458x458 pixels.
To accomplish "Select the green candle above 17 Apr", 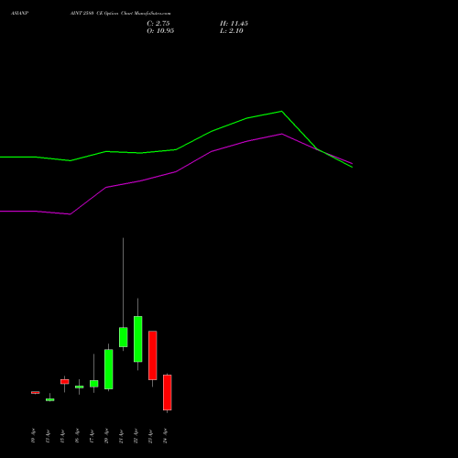I will click(x=94, y=384).
